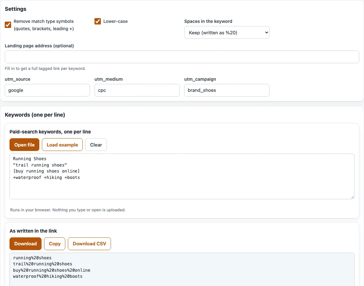Viewport: 364px width, 286px height.
Task: Click the keyword line "trail running shoes"
Action: pyautogui.click(x=40, y=165)
